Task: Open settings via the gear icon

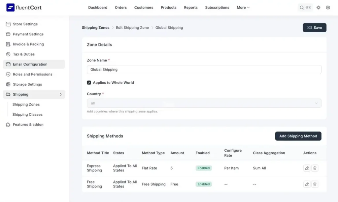Action: (x=328, y=8)
